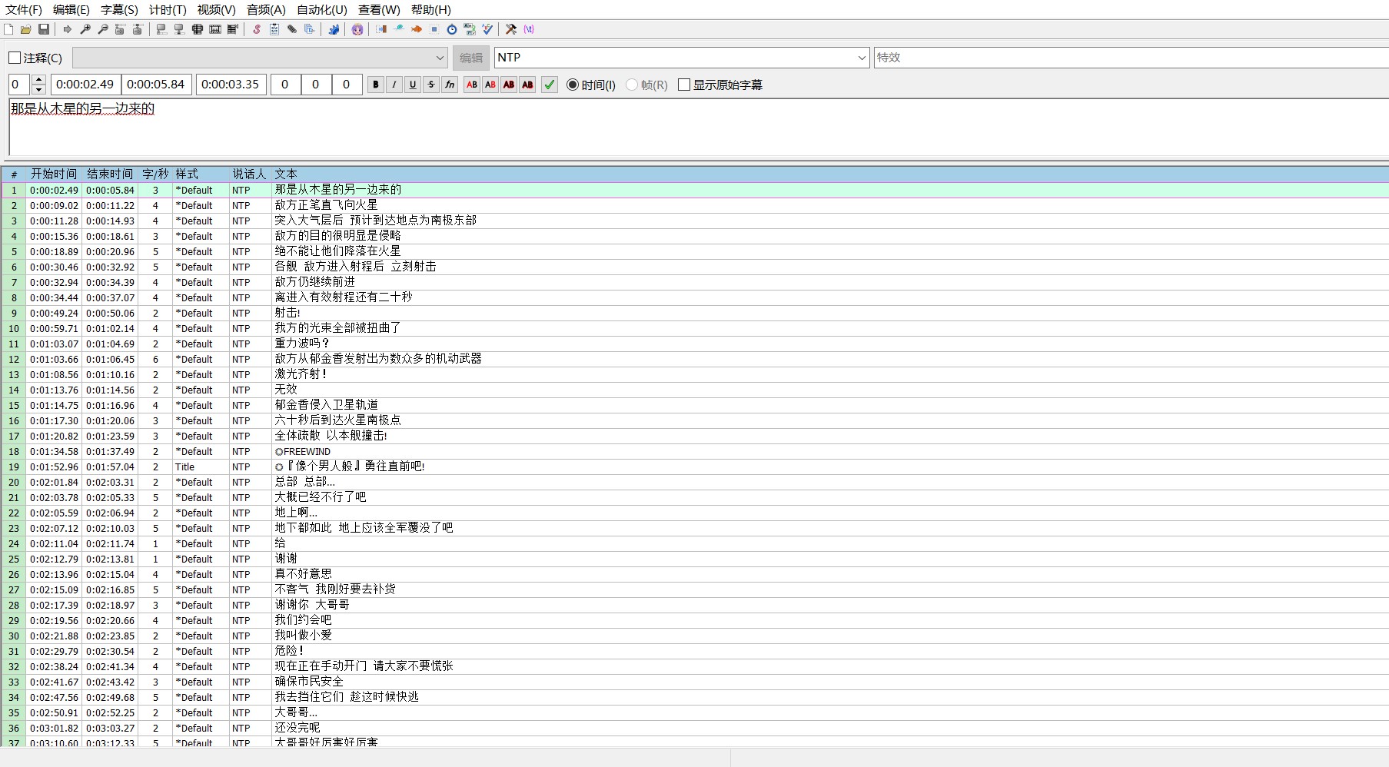This screenshot has width=1389, height=767.
Task: Open the 帮助(H) menu
Action: click(x=431, y=10)
